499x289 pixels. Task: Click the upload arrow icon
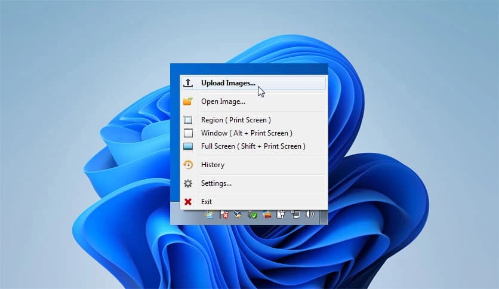[188, 83]
